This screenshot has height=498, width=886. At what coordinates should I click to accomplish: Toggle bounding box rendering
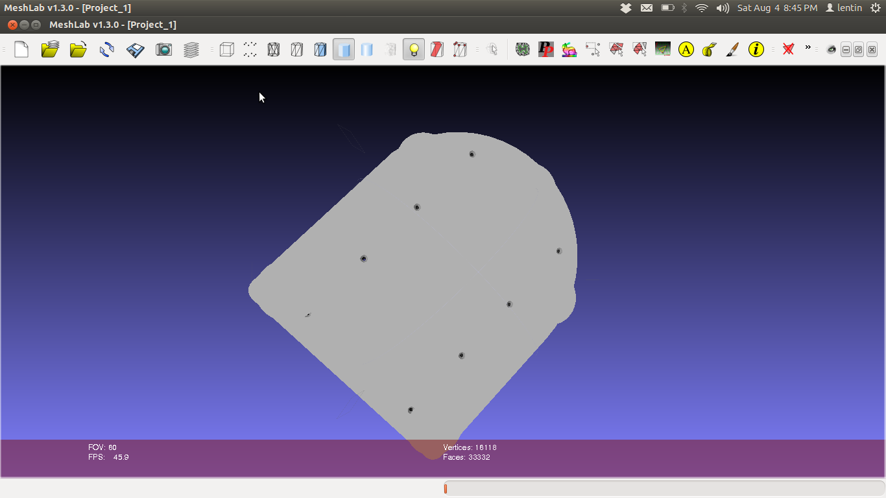click(x=226, y=49)
